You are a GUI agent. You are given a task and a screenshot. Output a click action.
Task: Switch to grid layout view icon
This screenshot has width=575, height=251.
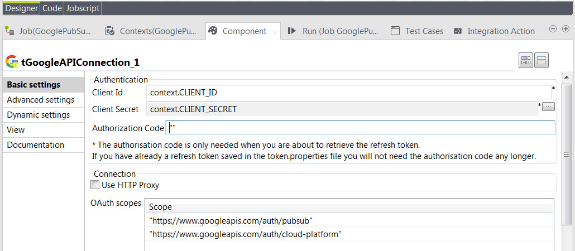[x=526, y=60]
